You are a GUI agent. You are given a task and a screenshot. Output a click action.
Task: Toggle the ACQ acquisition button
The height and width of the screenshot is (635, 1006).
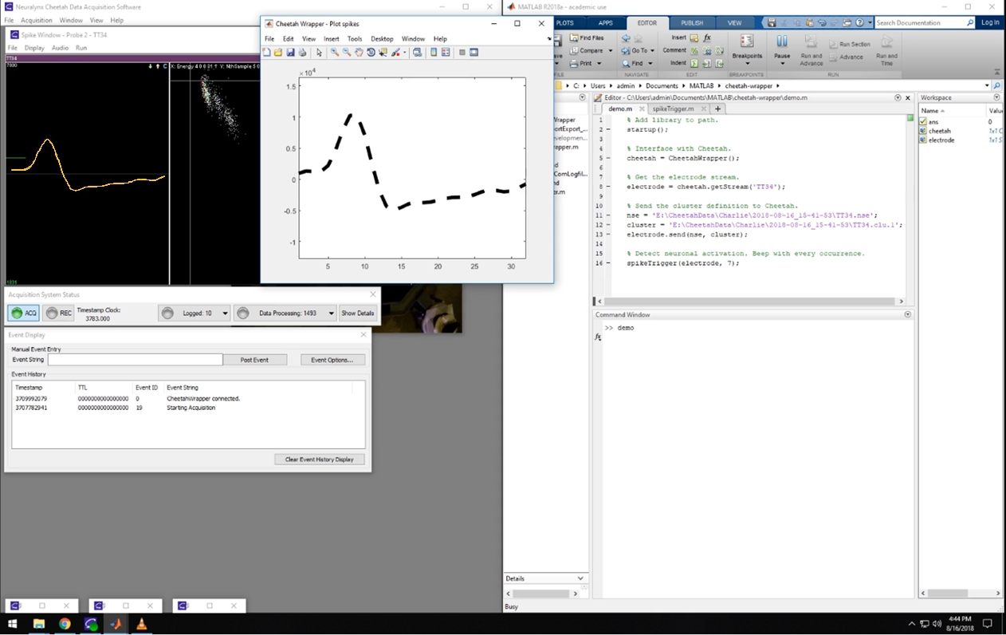[23, 314]
